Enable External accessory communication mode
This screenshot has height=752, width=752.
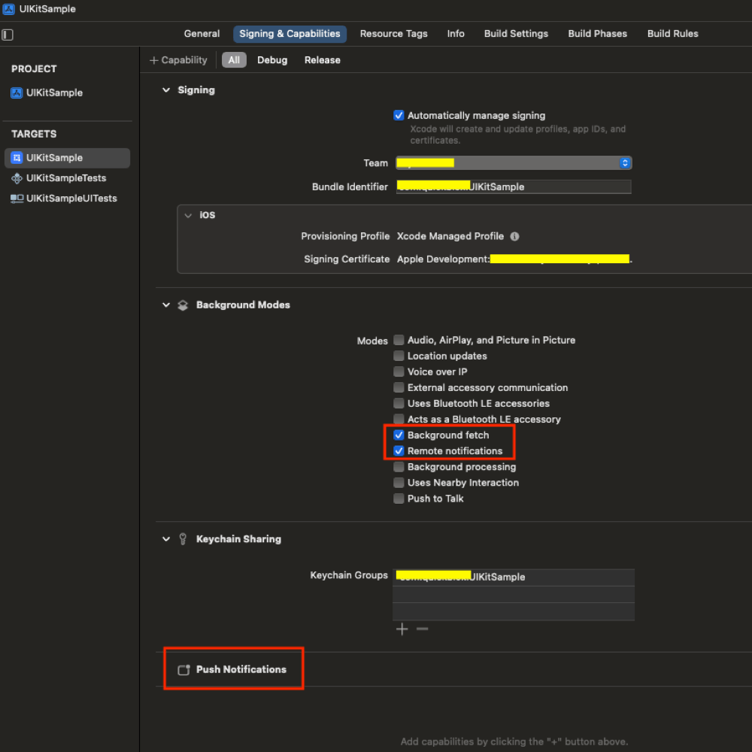click(x=399, y=387)
